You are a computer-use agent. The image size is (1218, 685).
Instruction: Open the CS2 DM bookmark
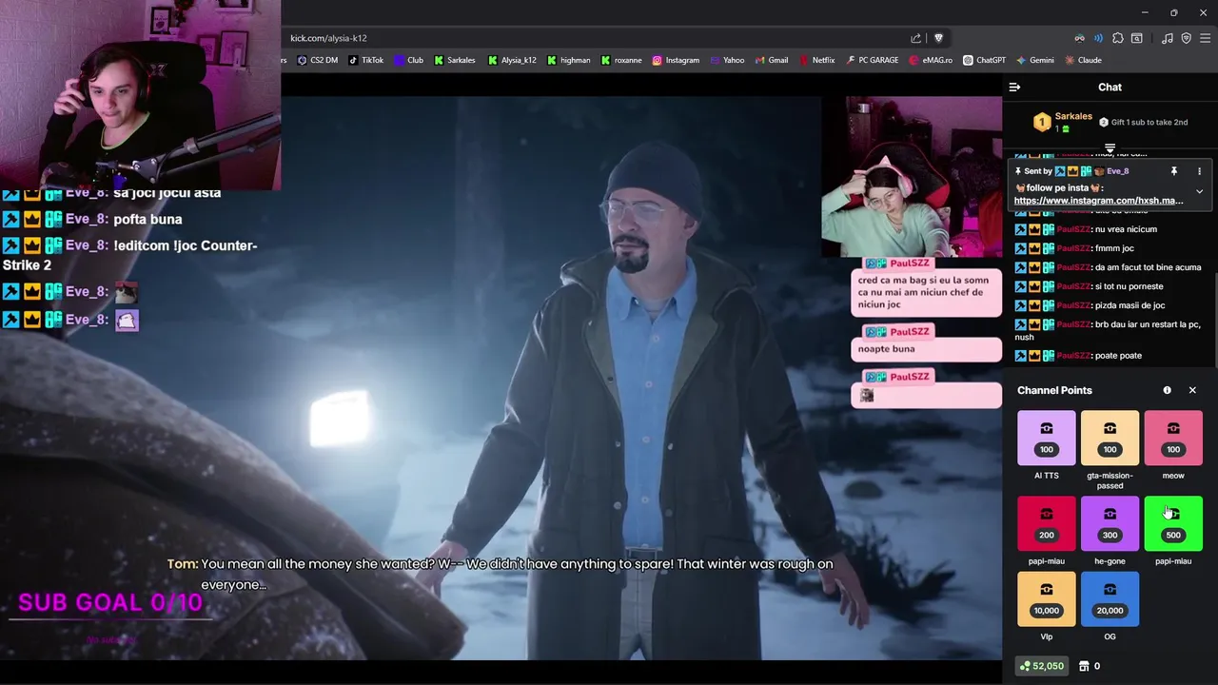point(318,60)
